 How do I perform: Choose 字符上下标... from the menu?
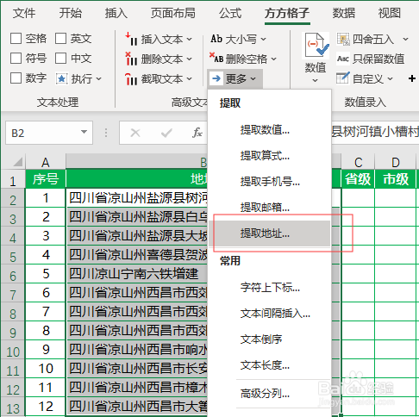270,288
